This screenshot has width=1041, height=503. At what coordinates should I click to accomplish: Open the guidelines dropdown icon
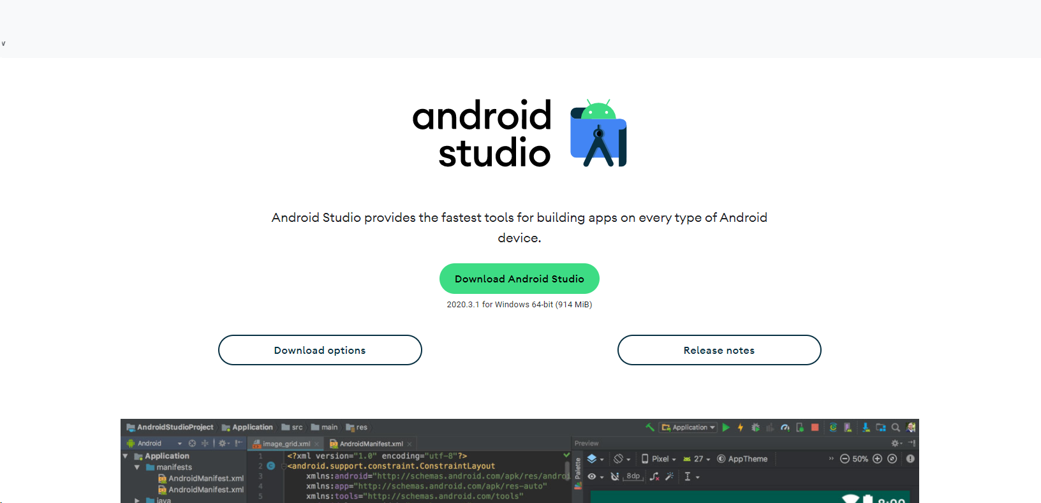click(691, 476)
